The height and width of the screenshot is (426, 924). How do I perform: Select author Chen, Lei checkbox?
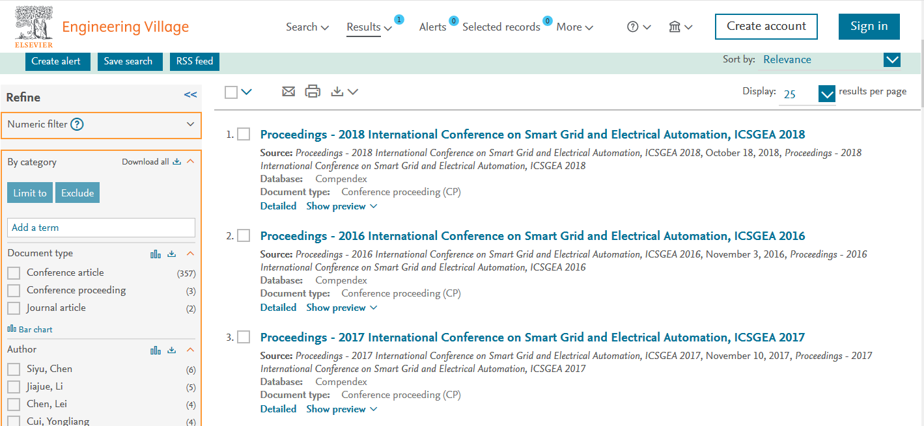[14, 405]
